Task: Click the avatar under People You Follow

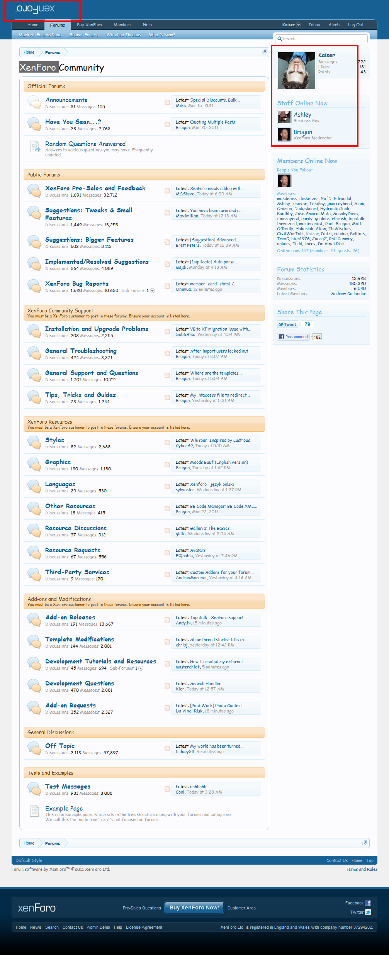Action: [284, 180]
